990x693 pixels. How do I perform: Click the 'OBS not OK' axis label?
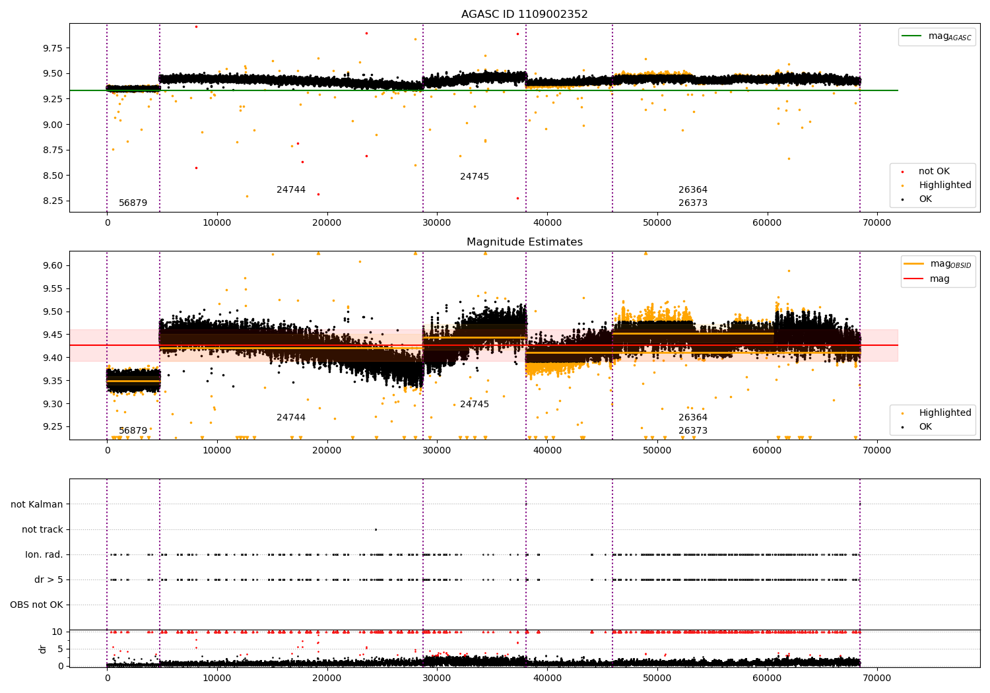coord(36,605)
